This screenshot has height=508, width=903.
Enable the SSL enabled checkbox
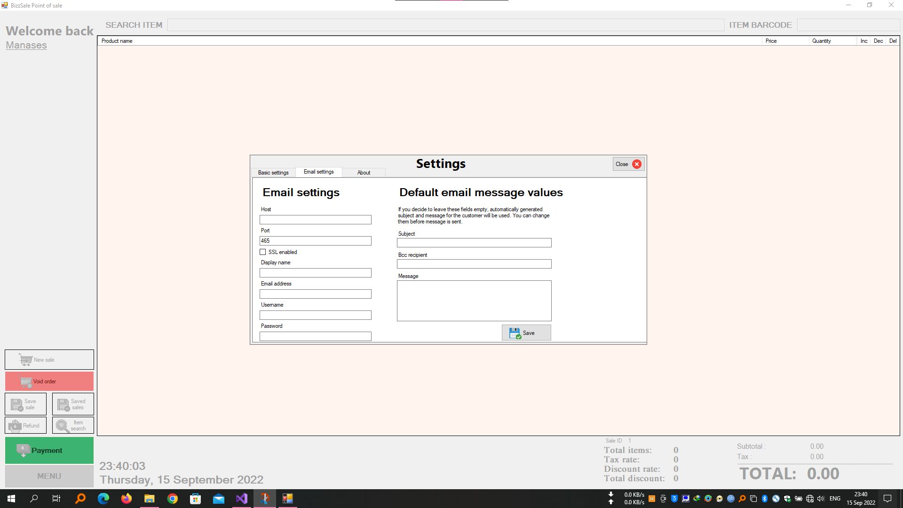[263, 252]
